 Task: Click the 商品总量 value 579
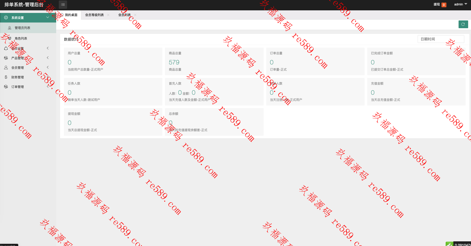click(174, 62)
